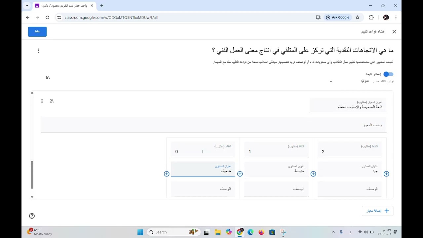
Task: Click install app icon in address bar
Action: point(318,18)
